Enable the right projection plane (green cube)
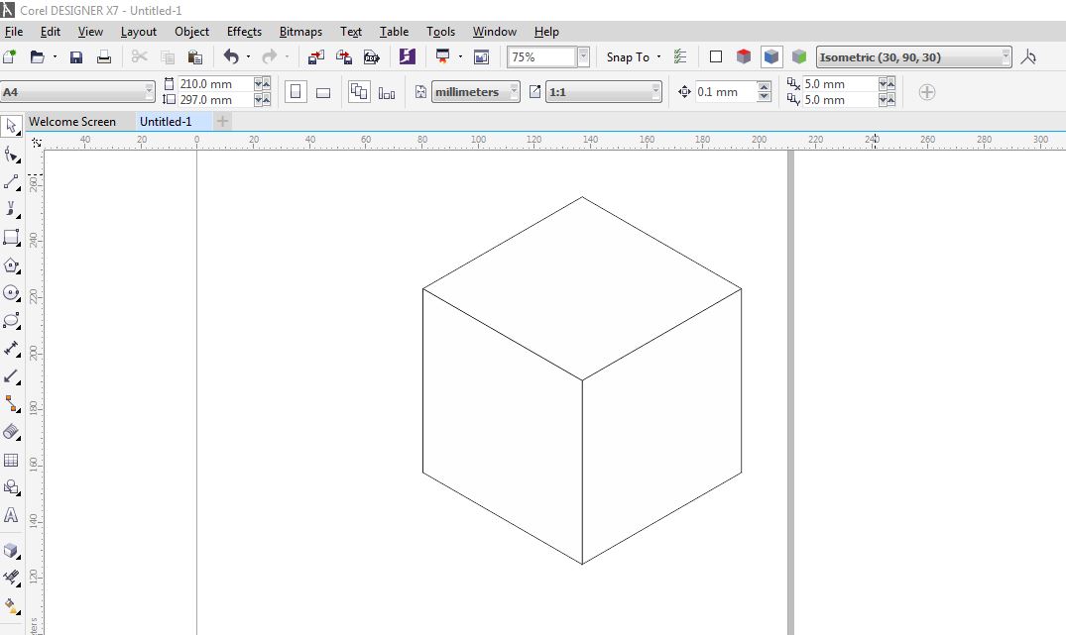This screenshot has width=1066, height=635. [x=799, y=57]
